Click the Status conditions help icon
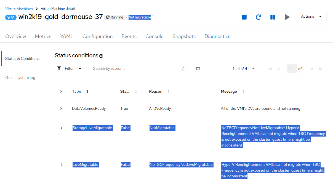 tap(101, 56)
